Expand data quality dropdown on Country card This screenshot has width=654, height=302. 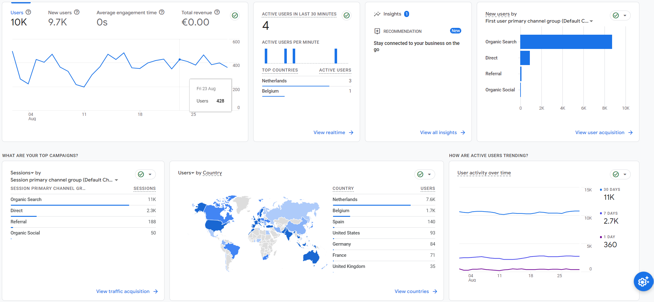point(429,174)
